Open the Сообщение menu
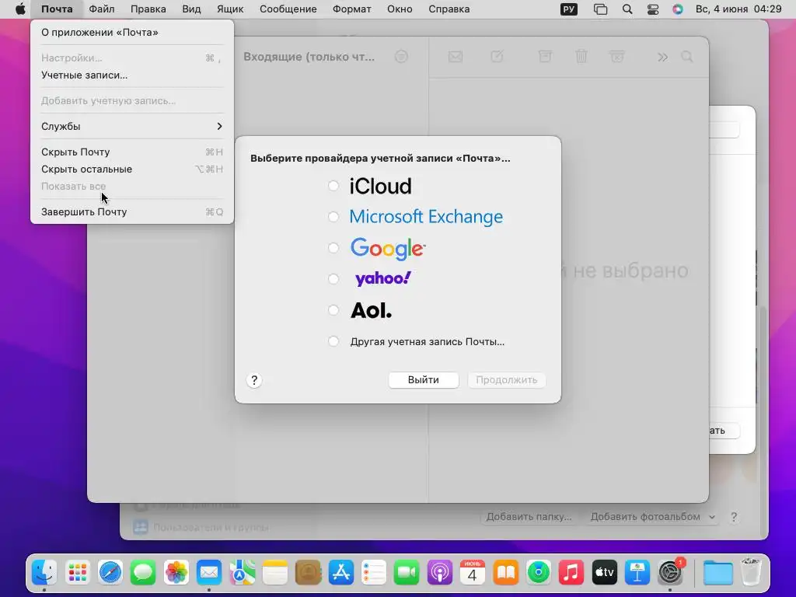The height and width of the screenshot is (597, 796). (288, 9)
